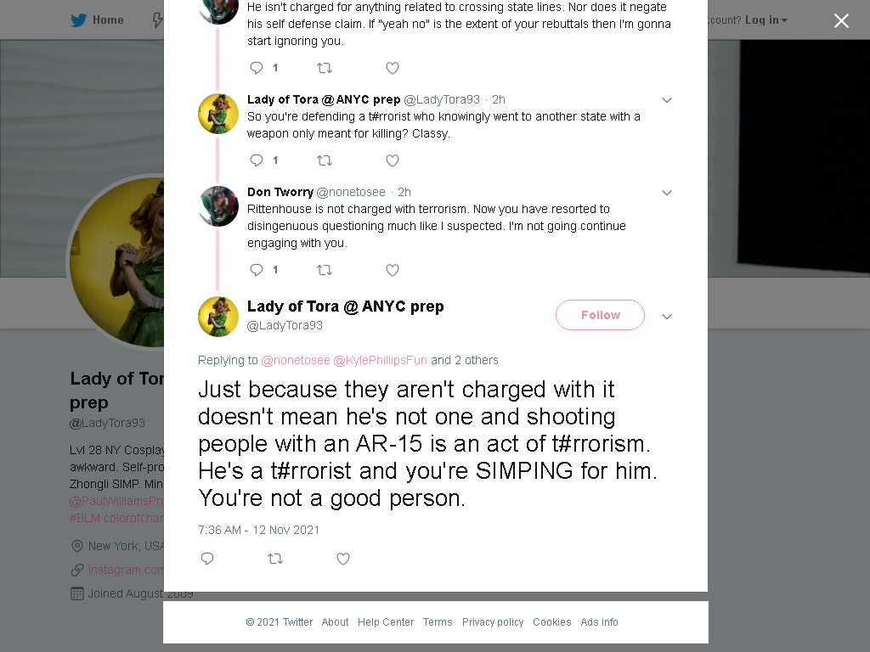Expand options chevron on Lady of Tora 2h tweet
The height and width of the screenshot is (652, 870).
[x=667, y=100]
